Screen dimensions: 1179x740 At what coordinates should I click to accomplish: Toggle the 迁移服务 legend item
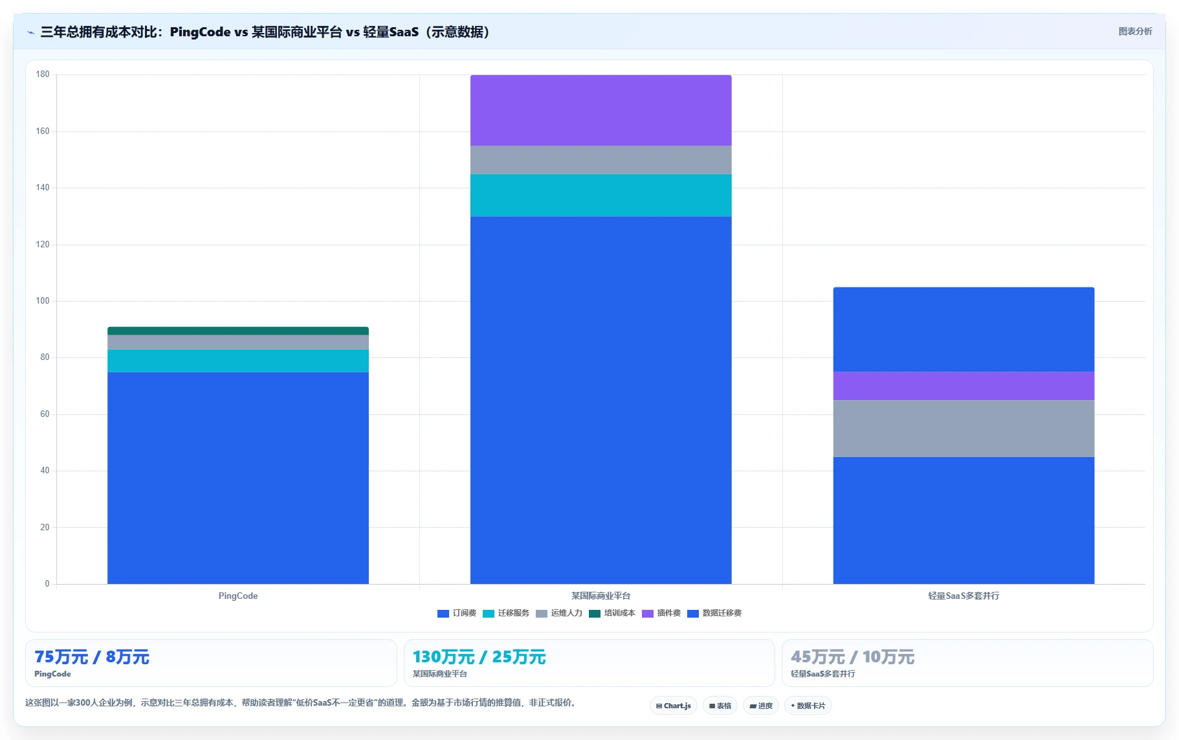point(506,613)
